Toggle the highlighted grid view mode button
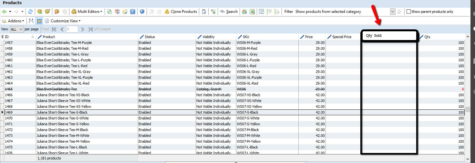Screen dimensions: 475x163 (x=39, y=21)
